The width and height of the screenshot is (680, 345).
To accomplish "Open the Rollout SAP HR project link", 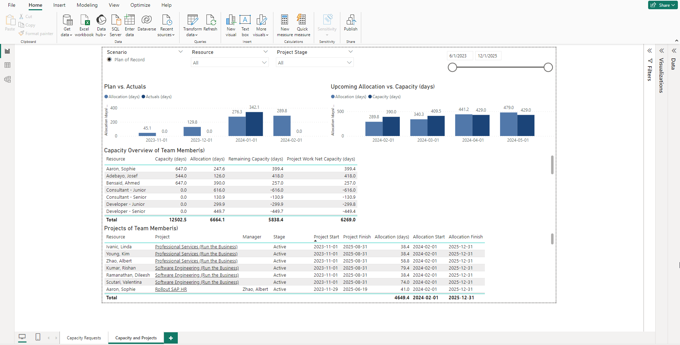I will tap(171, 289).
